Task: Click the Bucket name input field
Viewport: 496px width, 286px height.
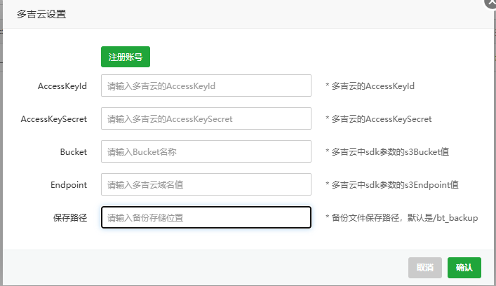Action: (206, 151)
